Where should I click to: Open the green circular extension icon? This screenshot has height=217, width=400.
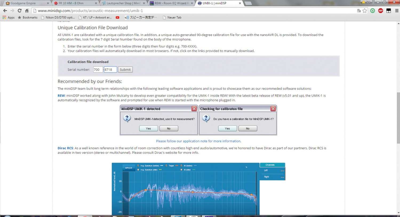(x=373, y=11)
